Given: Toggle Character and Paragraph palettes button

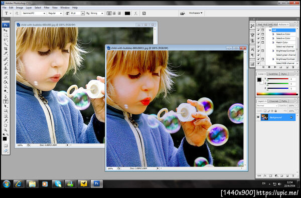Looking at the screenshot, I should 144,13.
